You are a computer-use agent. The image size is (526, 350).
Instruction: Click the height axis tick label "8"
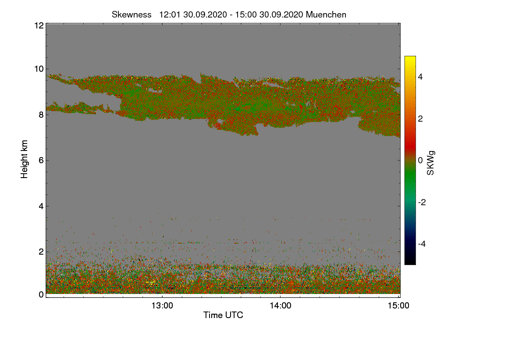[x=41, y=115]
